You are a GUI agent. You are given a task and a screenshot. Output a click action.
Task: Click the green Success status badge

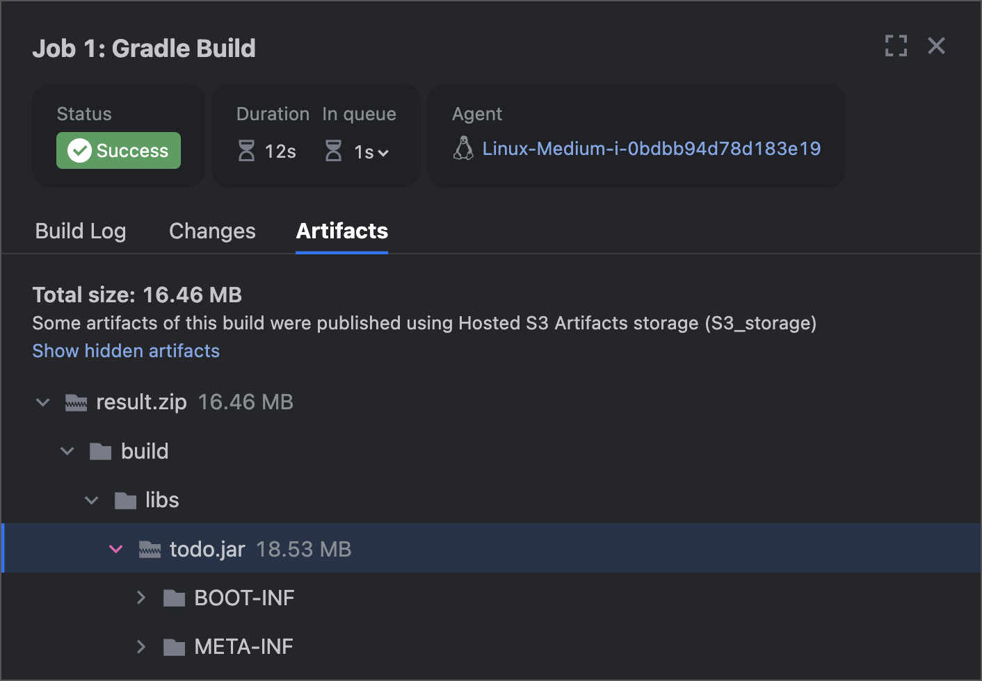click(x=118, y=151)
